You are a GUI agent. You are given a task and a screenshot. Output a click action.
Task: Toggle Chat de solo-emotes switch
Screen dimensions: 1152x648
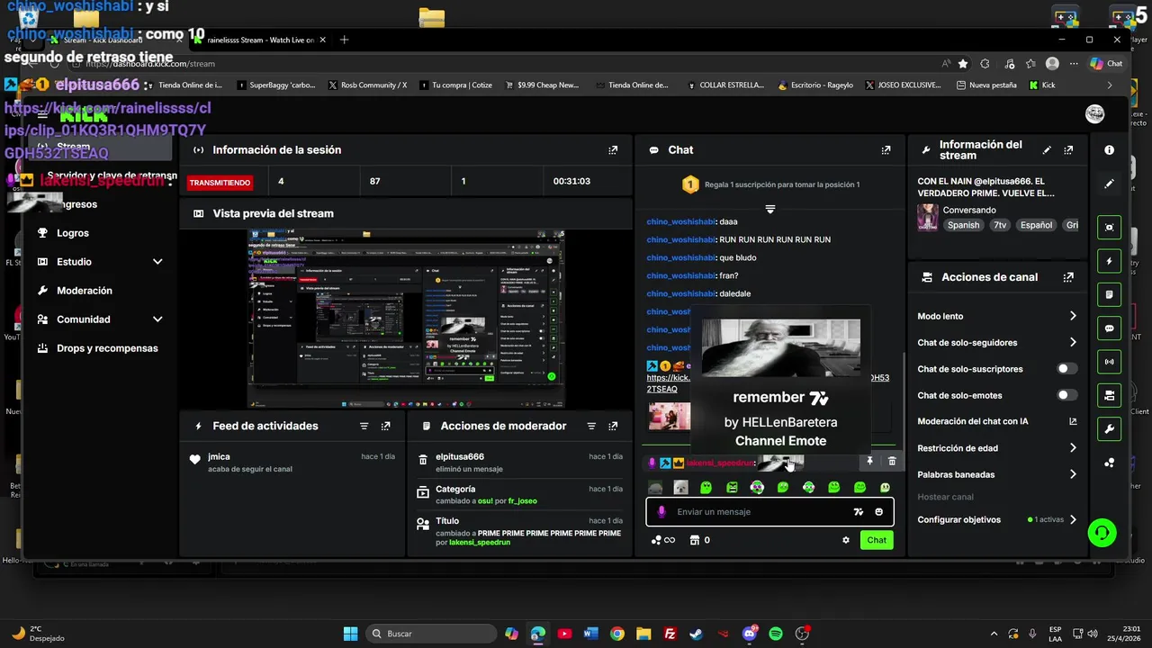click(1066, 395)
